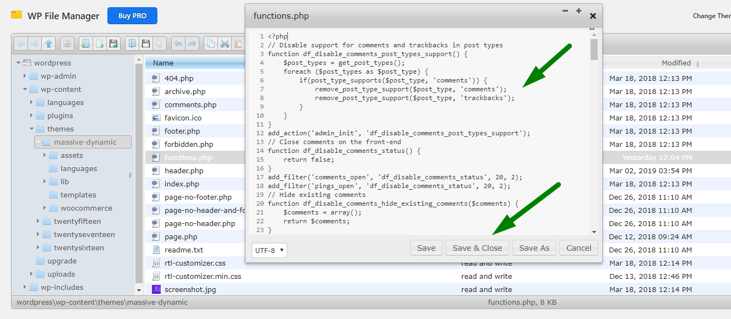Expand the woocommerce folder arrow
This screenshot has height=319, width=731.
[x=45, y=208]
